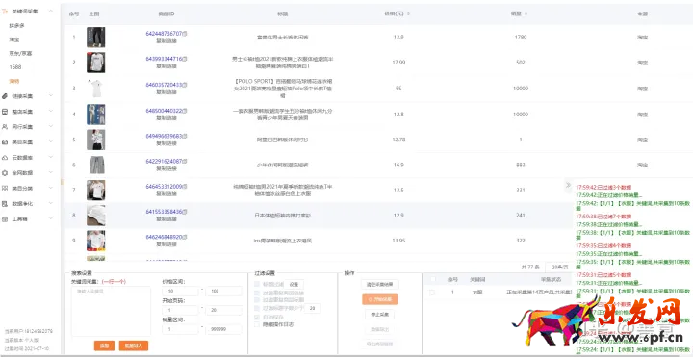Image resolution: width=693 pixels, height=357 pixels.
Task: Click the keyword input text area
Action: (111, 311)
